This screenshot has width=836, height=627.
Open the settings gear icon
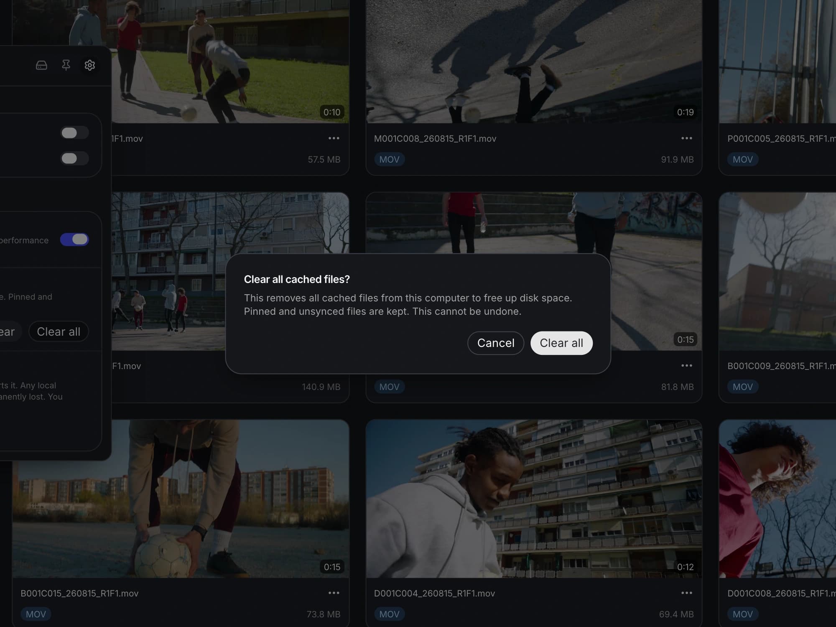click(90, 65)
